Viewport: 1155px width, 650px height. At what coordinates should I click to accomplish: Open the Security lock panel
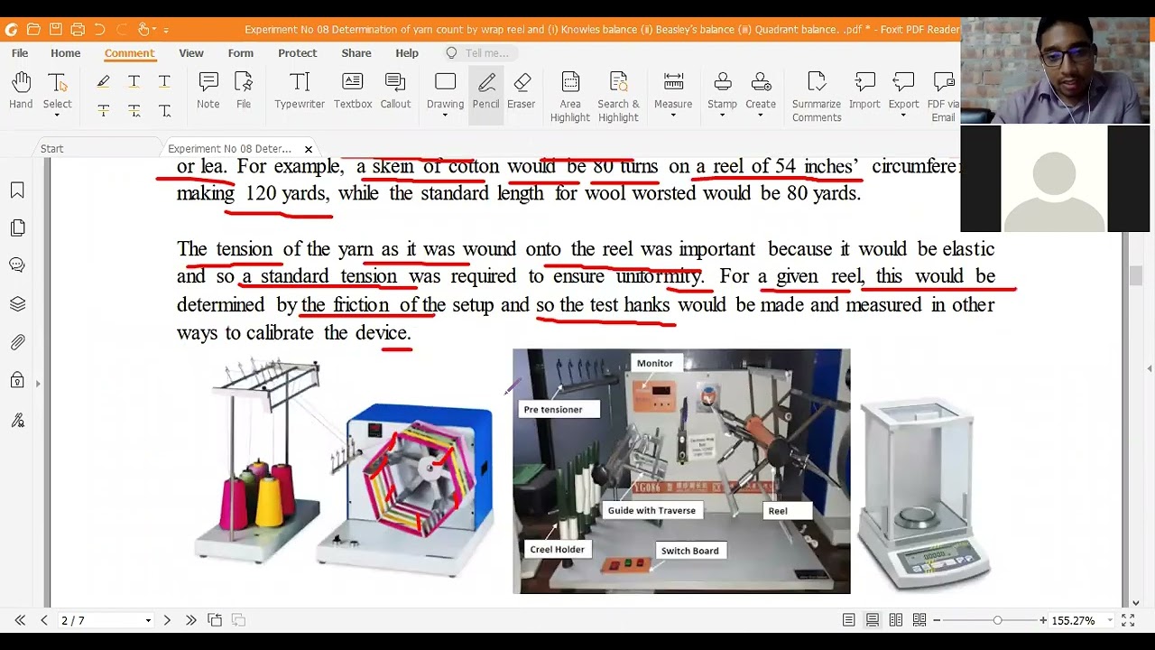pos(17,381)
